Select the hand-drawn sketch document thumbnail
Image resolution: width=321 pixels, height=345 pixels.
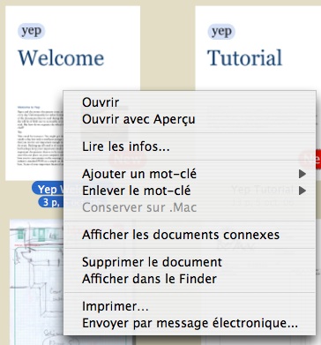pos(36,281)
